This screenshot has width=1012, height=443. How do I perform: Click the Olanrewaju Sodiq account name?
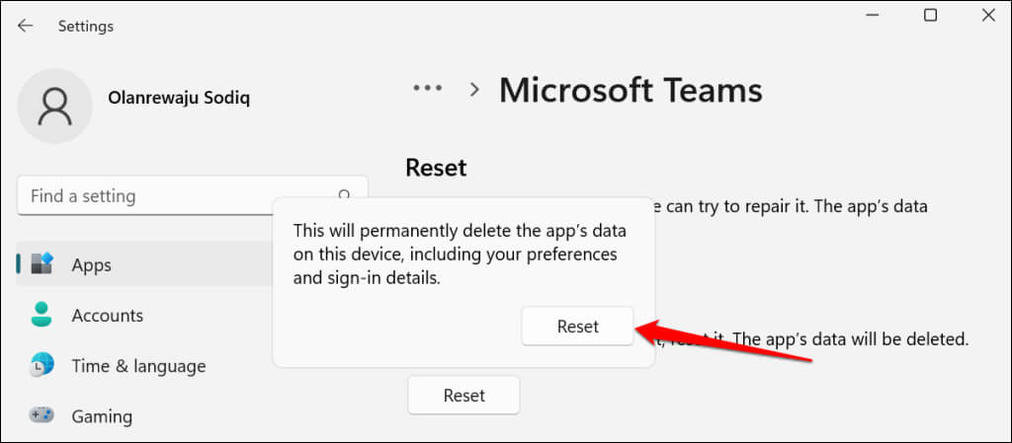point(178,98)
